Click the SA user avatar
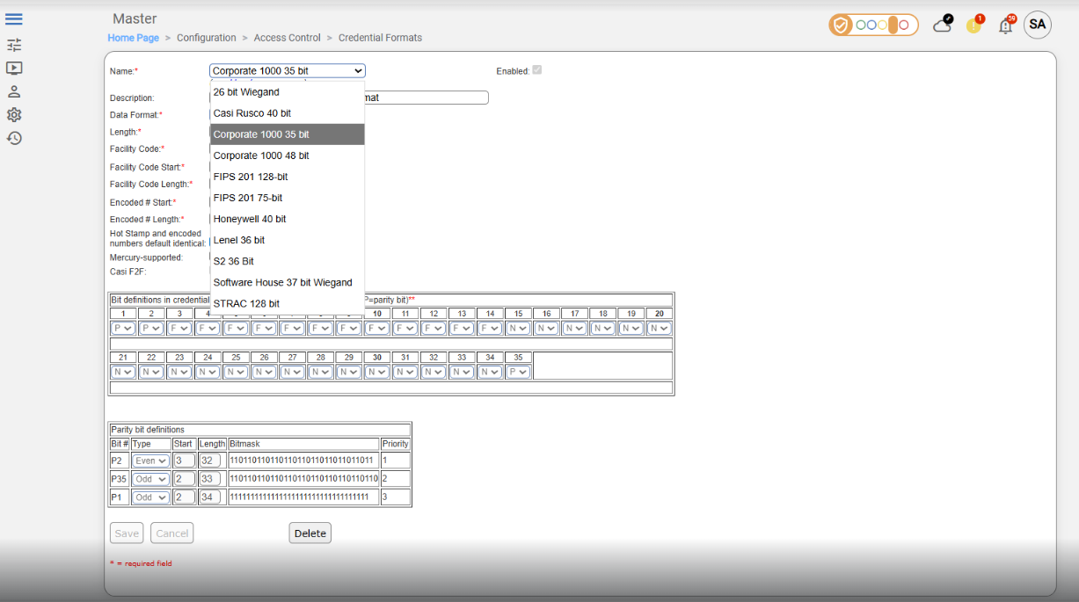The image size is (1079, 602). (1038, 25)
